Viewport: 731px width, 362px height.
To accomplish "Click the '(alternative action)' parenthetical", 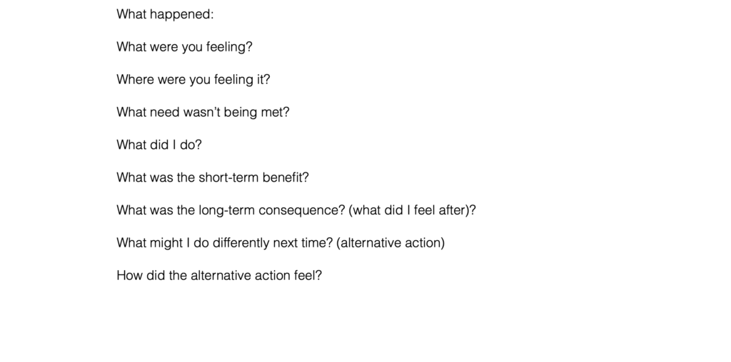I will click(x=390, y=243).
